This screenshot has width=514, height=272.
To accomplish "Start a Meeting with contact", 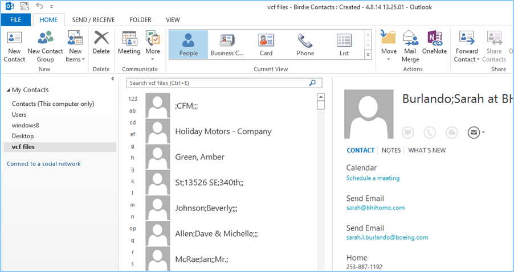I will 129,43.
